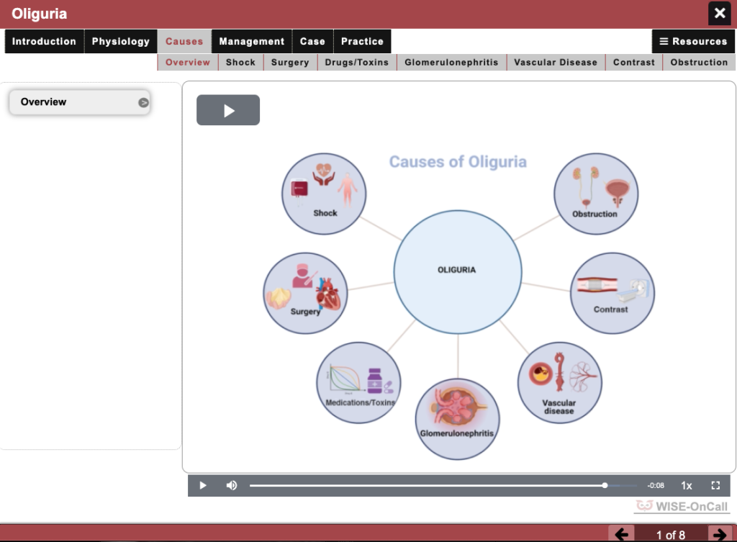
Task: Switch to the Management tab
Action: tap(251, 41)
